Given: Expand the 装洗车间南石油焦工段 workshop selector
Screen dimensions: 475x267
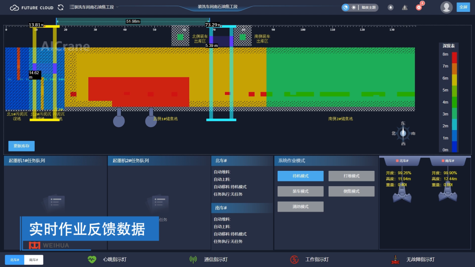Looking at the screenshot, I should 92,7.
